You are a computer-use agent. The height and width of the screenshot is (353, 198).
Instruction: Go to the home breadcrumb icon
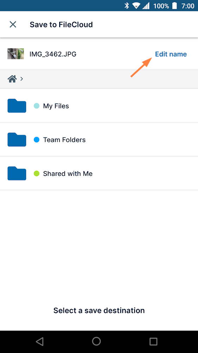tap(12, 79)
